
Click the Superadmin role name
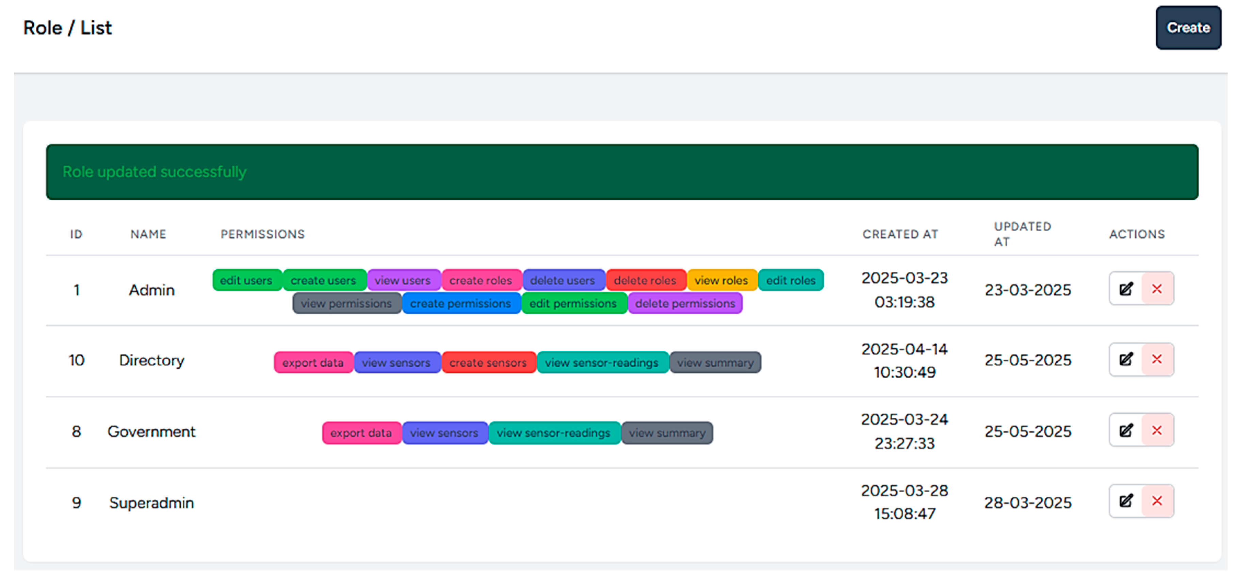(x=152, y=503)
